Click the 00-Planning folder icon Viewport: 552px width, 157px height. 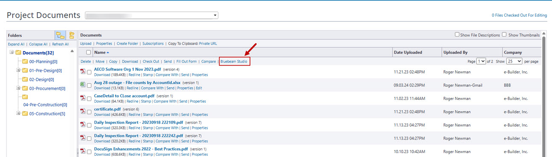(x=25, y=62)
